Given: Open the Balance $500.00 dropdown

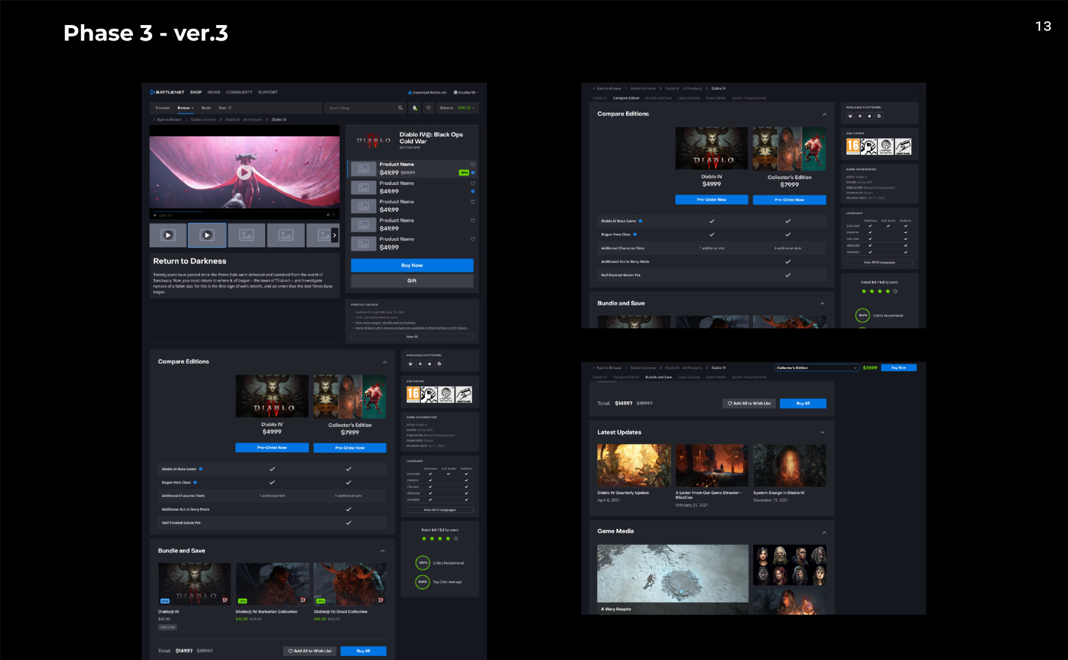Looking at the screenshot, I should click(x=458, y=108).
